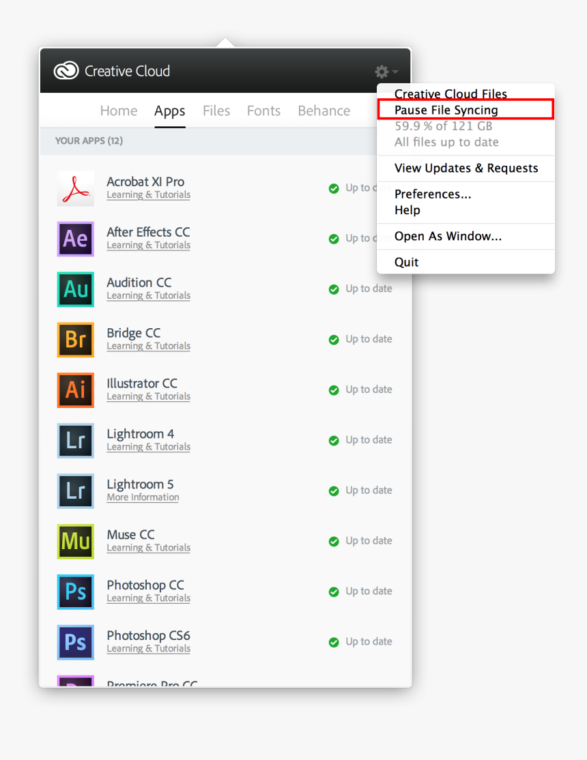Select Pause File Syncing menu item
The height and width of the screenshot is (760, 587).
[466, 110]
